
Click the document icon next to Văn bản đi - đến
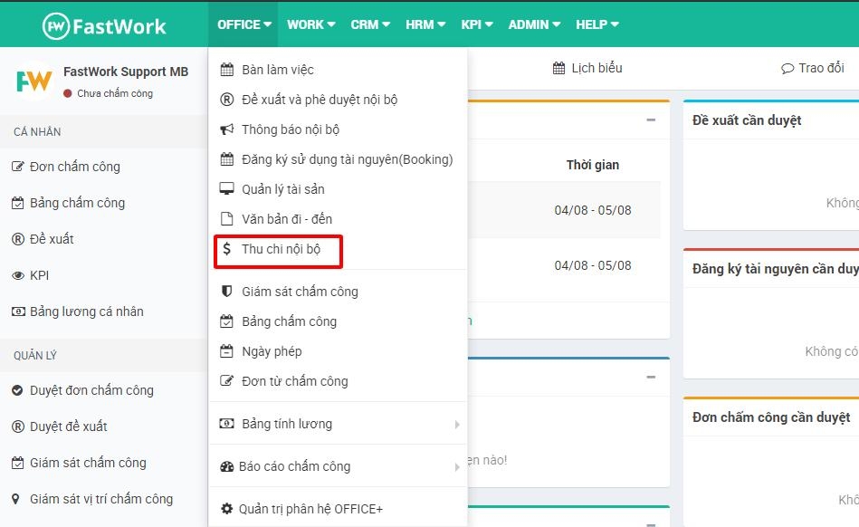click(x=226, y=218)
